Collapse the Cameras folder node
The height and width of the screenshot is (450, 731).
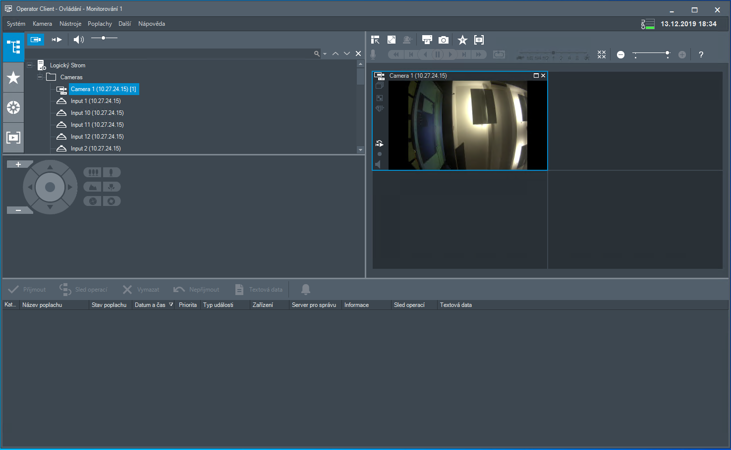tap(40, 77)
